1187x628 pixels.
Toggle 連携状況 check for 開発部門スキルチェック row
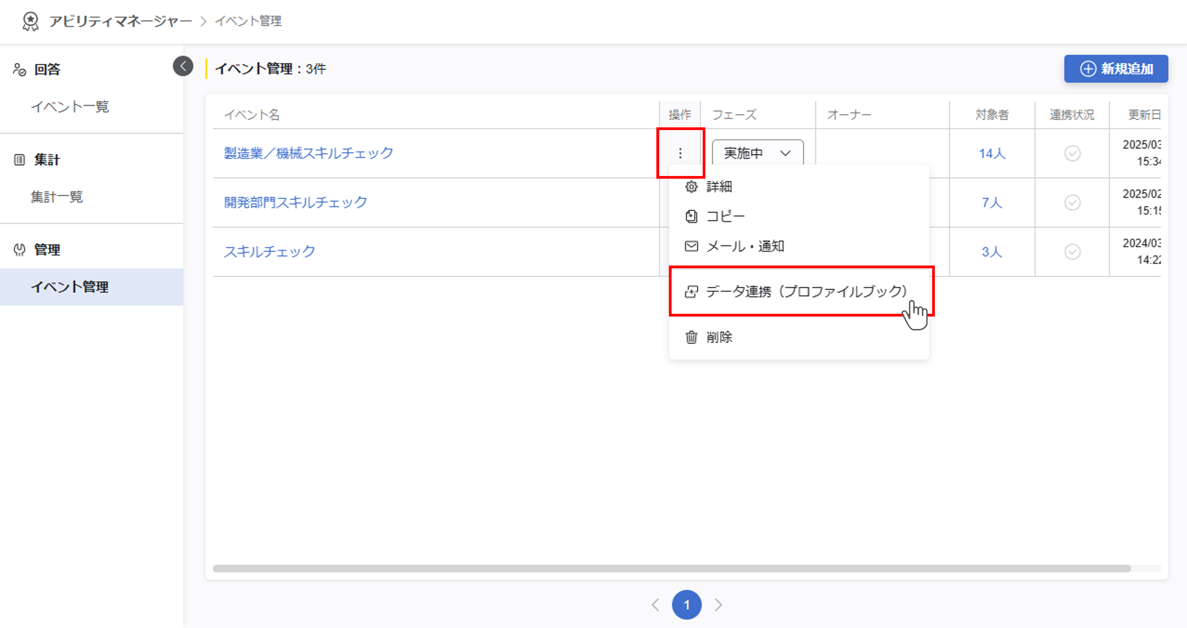click(x=1072, y=203)
